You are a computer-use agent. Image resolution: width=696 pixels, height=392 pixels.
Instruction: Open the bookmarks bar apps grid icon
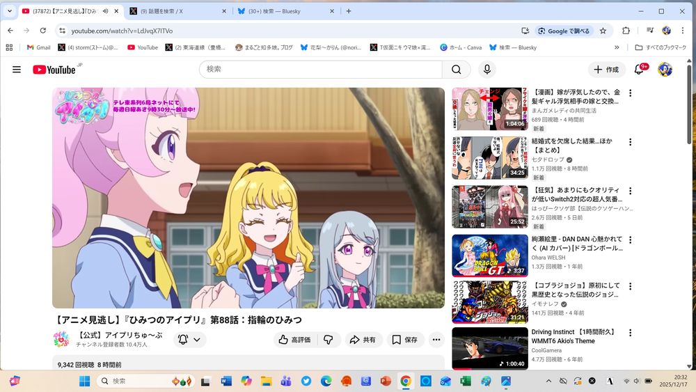point(9,47)
